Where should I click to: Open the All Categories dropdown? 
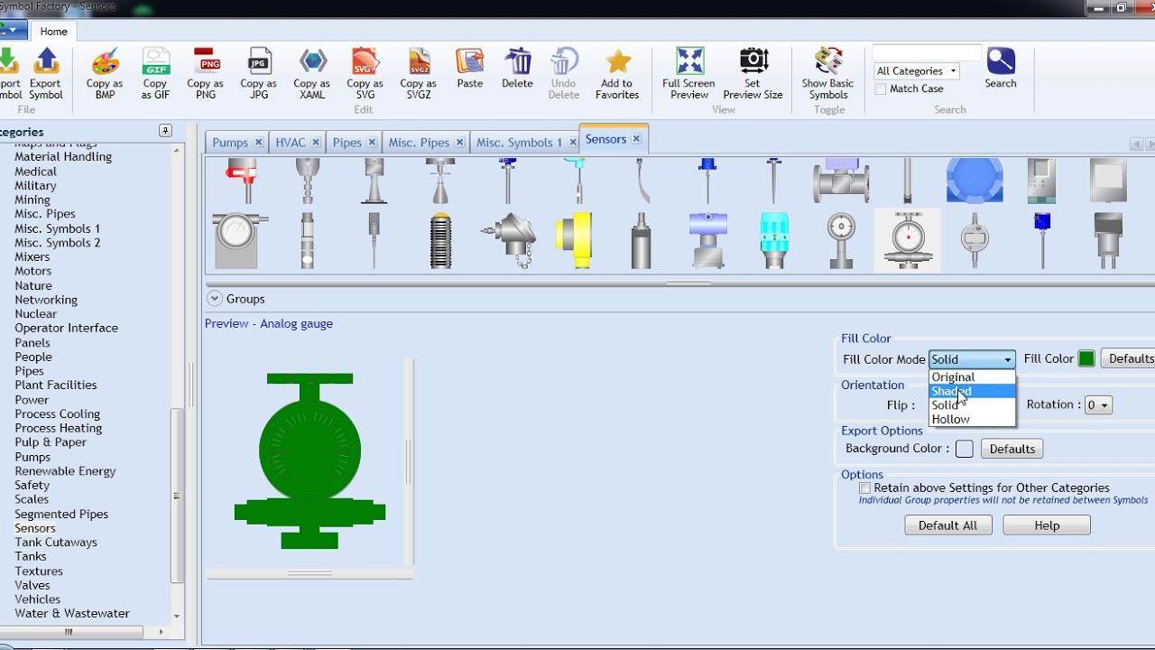(x=917, y=70)
